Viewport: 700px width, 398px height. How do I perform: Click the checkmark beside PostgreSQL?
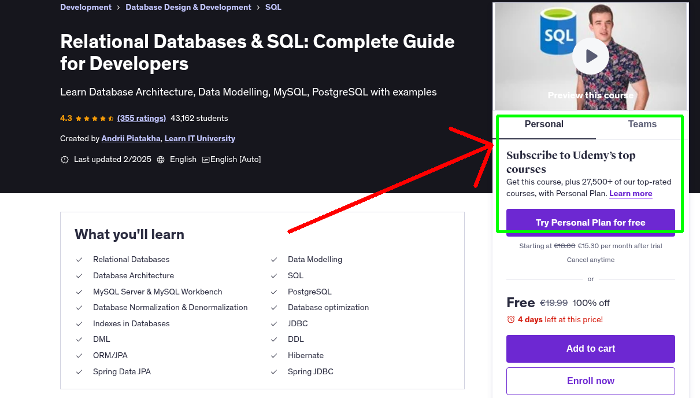[x=274, y=292]
